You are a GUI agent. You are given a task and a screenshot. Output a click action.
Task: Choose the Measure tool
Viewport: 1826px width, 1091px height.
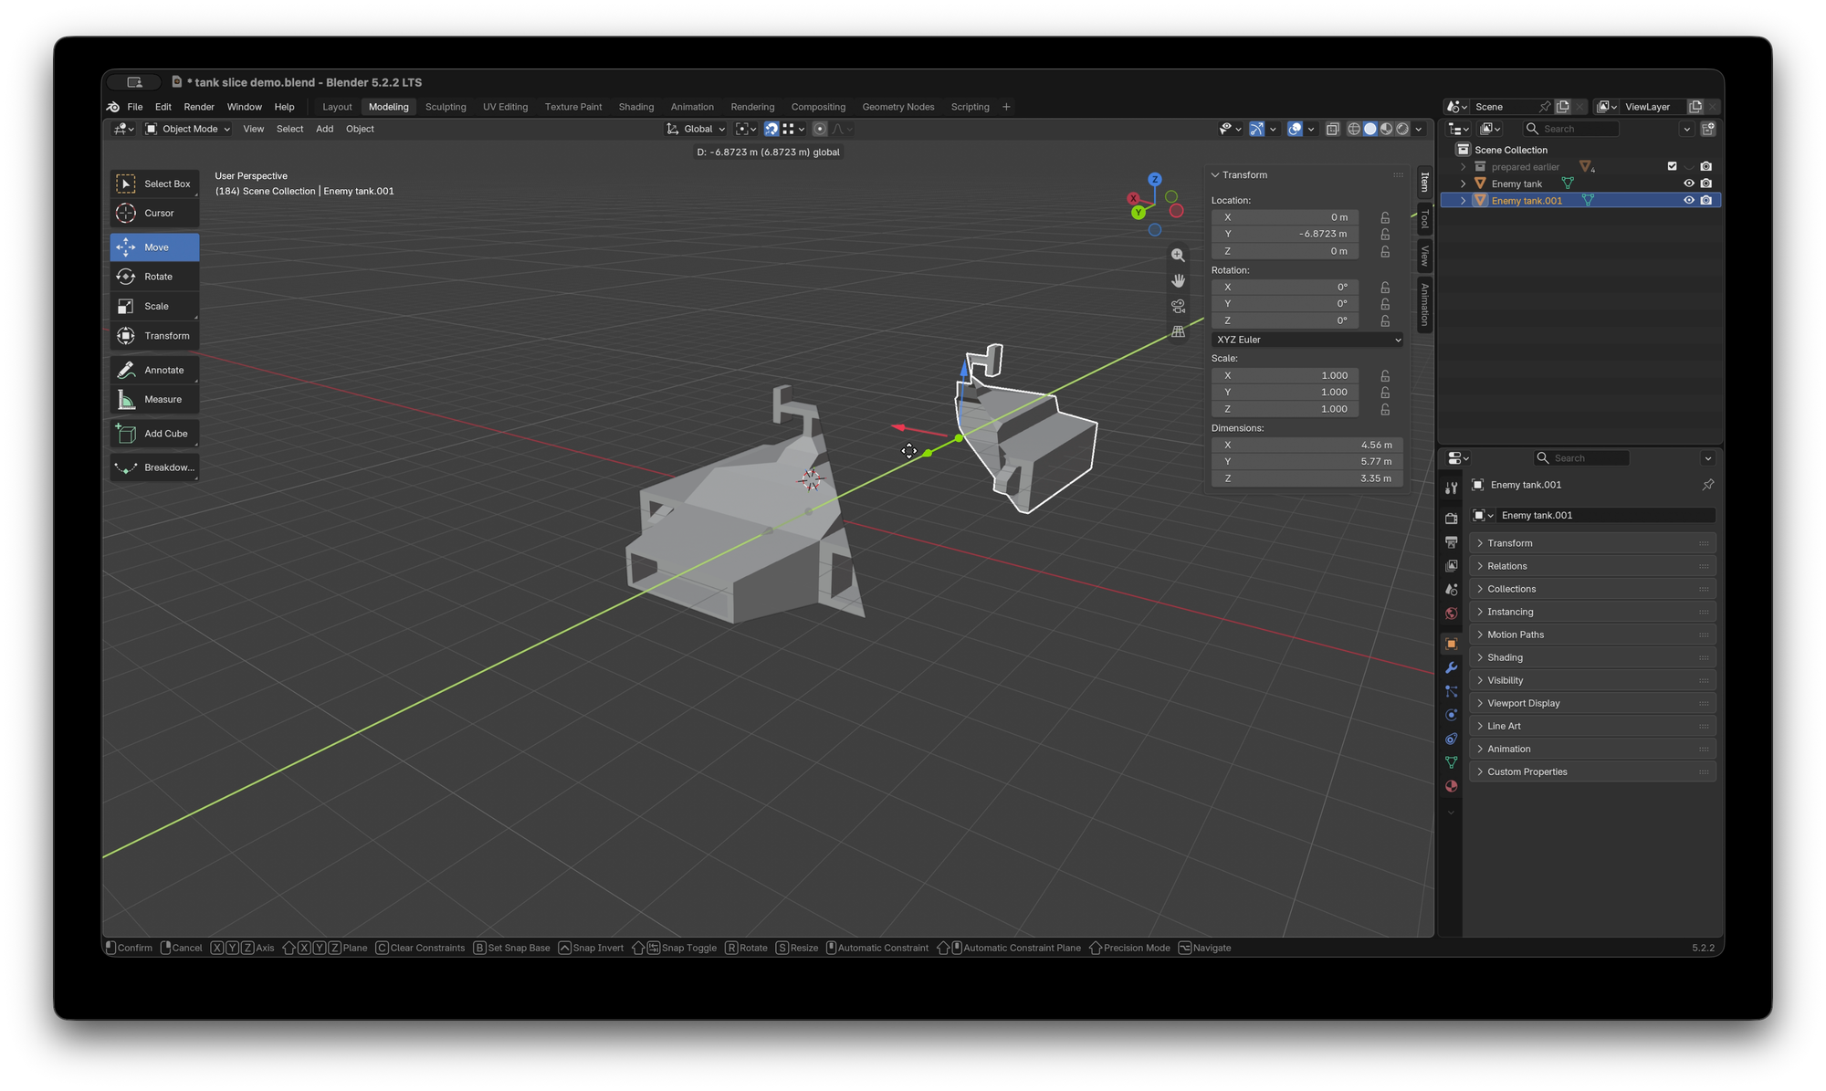[154, 399]
